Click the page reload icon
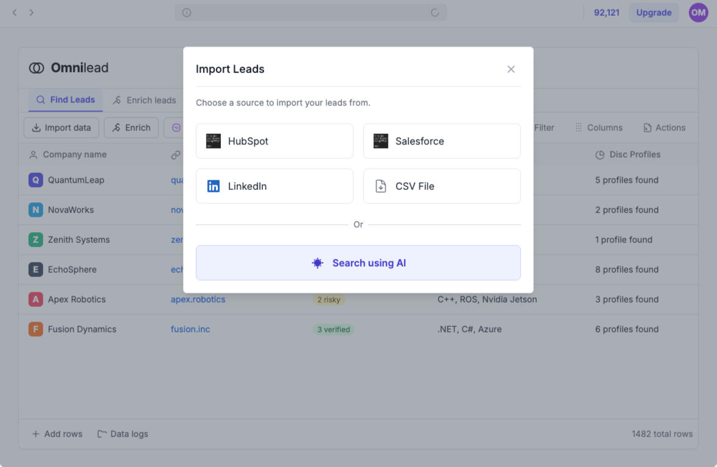This screenshot has height=467, width=717. 435,12
